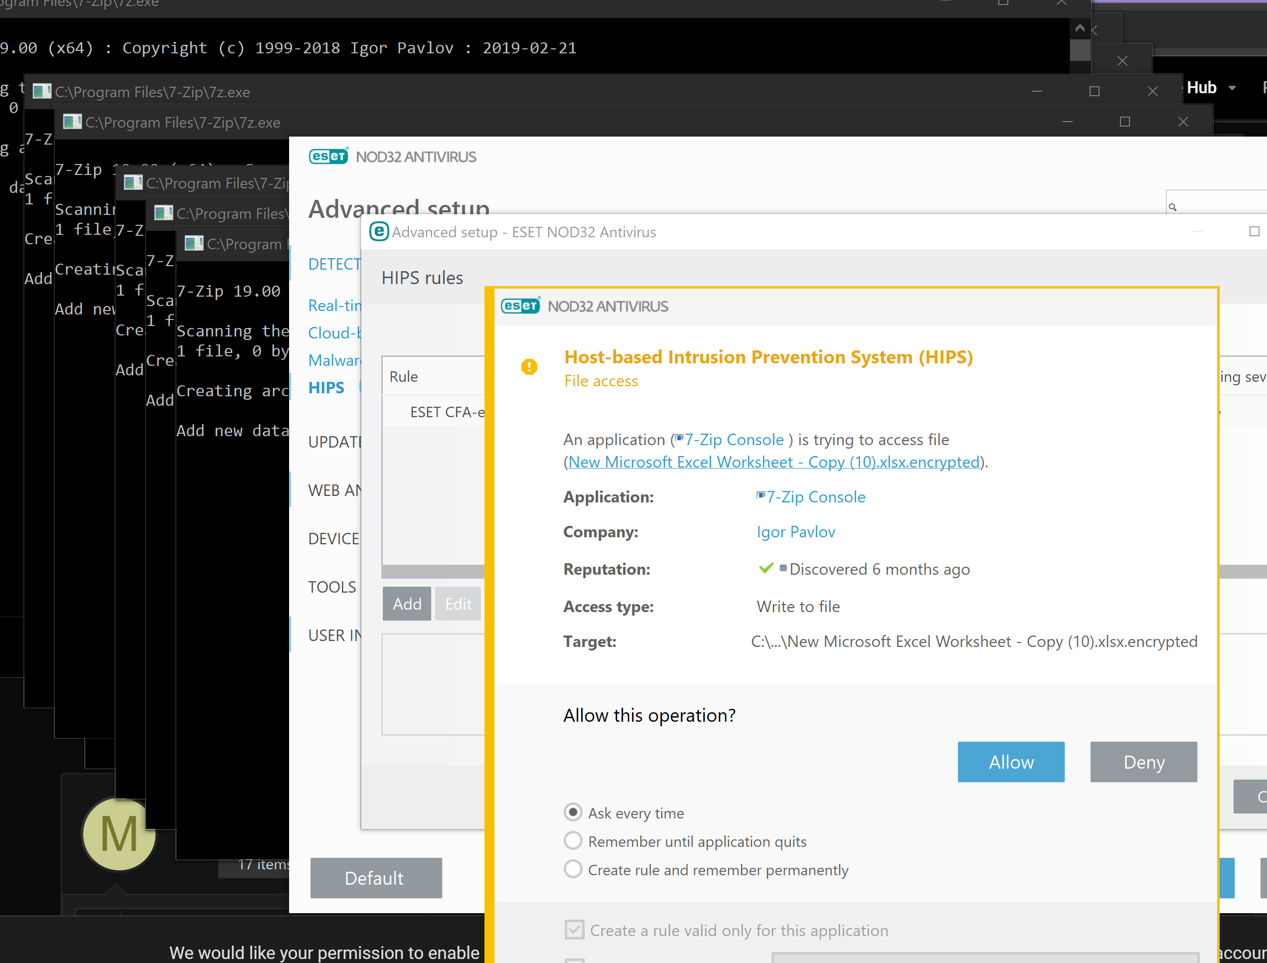Toggle 'Create a rule valid only for this application'

click(574, 930)
